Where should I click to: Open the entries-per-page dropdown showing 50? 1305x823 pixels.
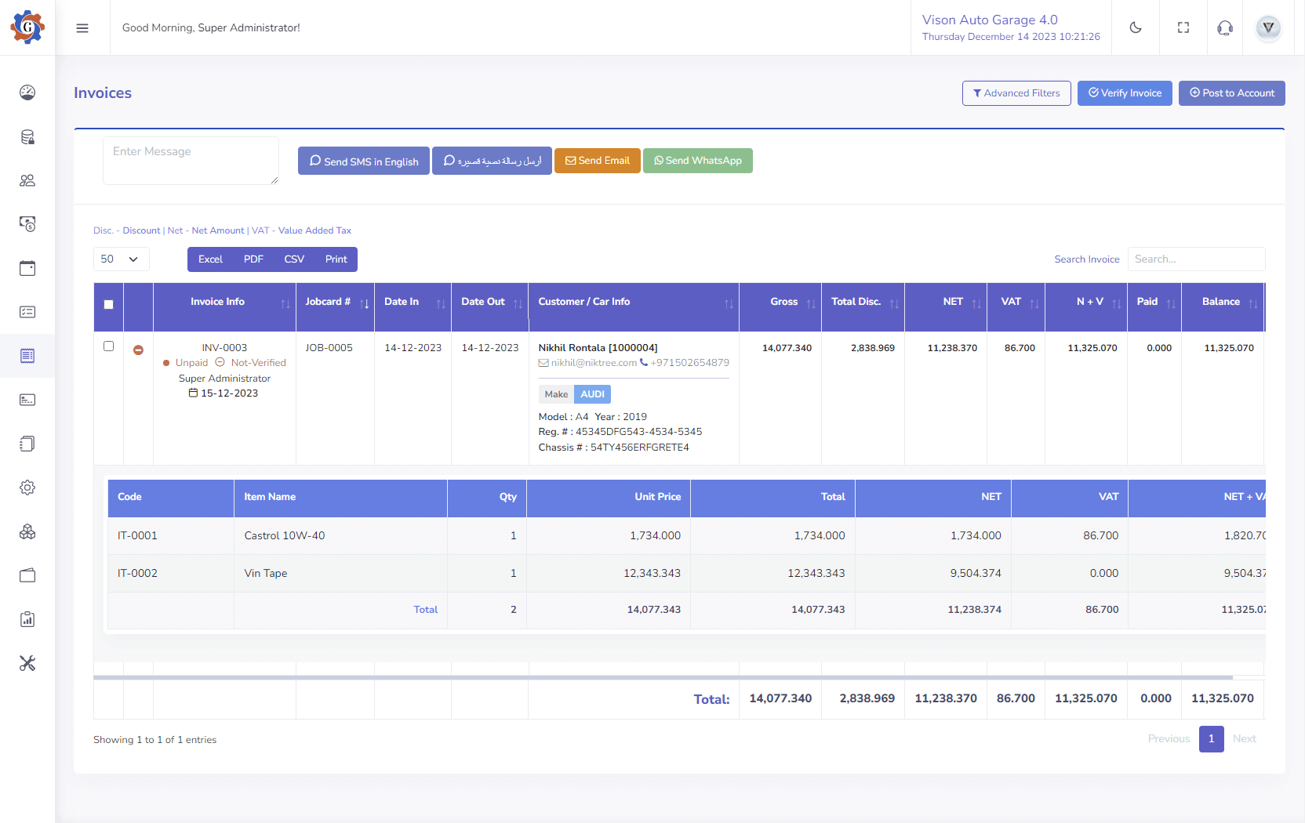point(121,259)
